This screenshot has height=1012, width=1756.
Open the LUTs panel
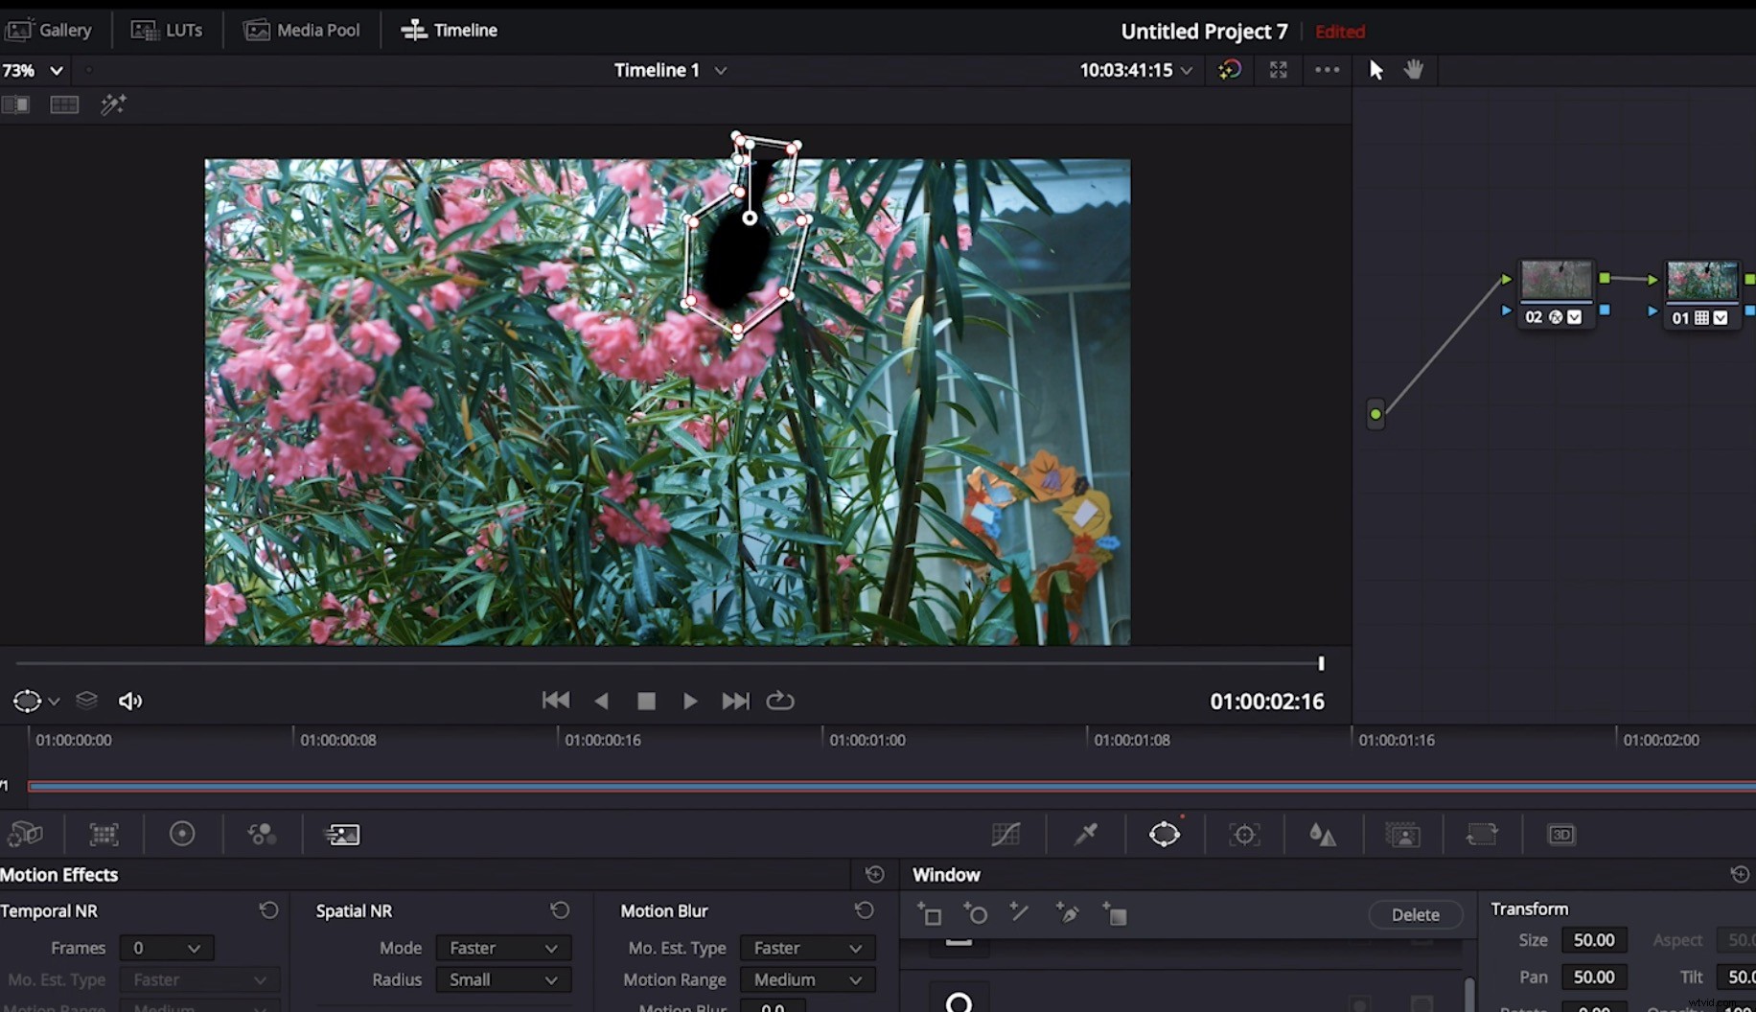(166, 30)
